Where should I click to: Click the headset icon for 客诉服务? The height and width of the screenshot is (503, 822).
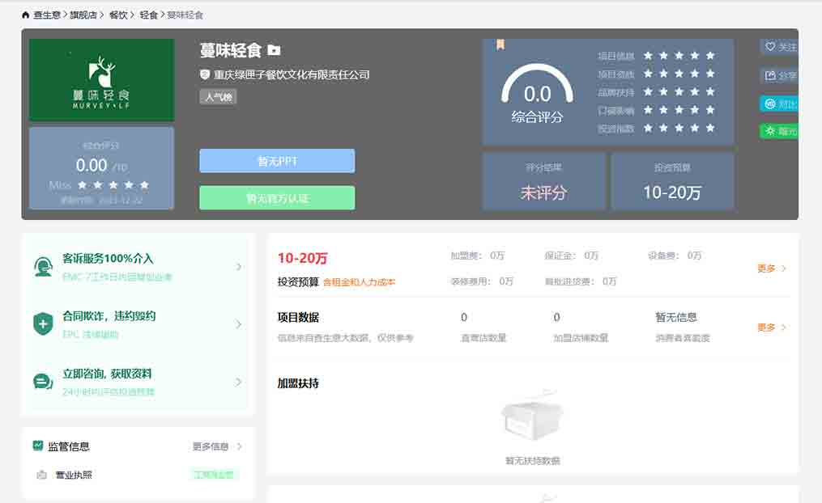point(43,267)
